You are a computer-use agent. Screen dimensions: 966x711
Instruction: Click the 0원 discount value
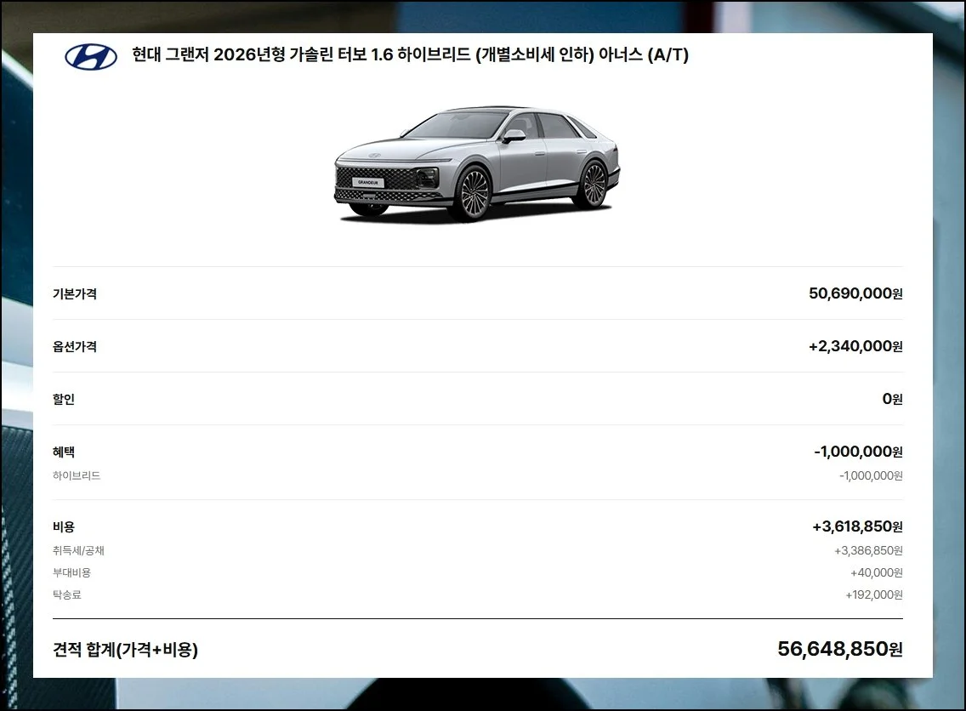[x=892, y=400]
